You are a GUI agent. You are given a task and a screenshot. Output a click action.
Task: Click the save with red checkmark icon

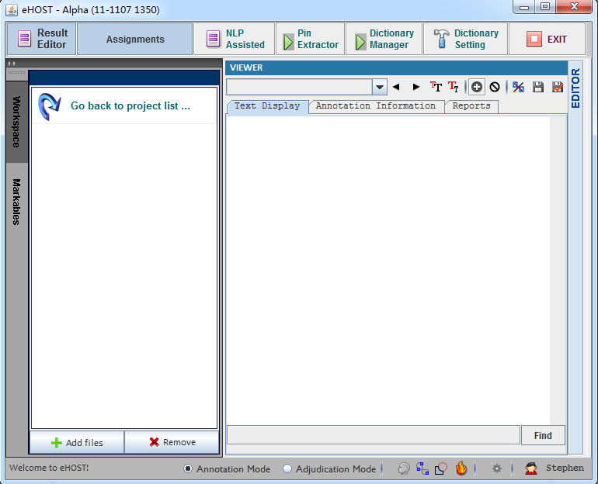558,87
